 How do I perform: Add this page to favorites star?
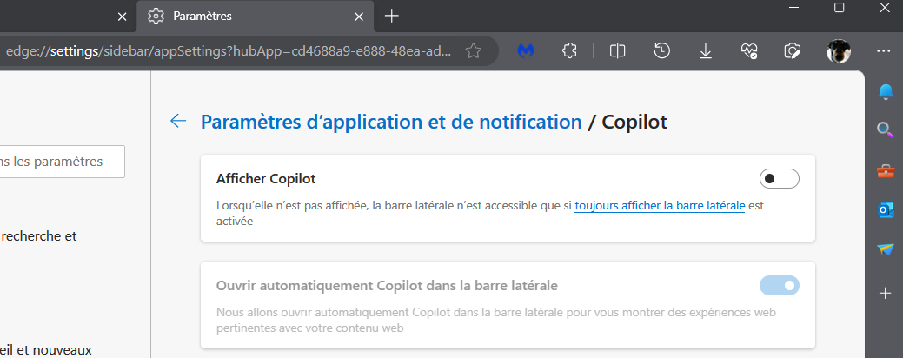pyautogui.click(x=474, y=51)
